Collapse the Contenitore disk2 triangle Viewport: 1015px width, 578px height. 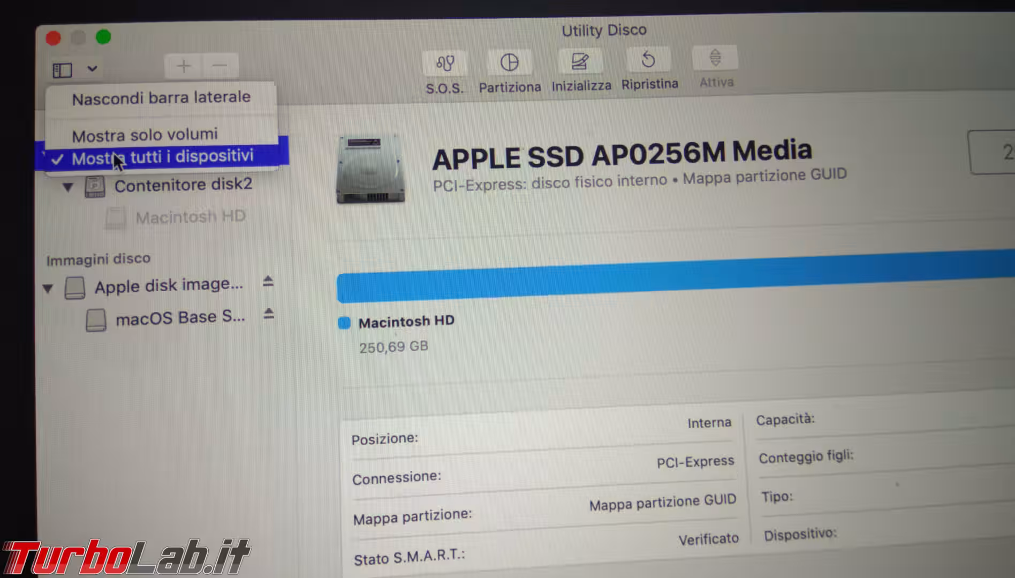tap(68, 187)
